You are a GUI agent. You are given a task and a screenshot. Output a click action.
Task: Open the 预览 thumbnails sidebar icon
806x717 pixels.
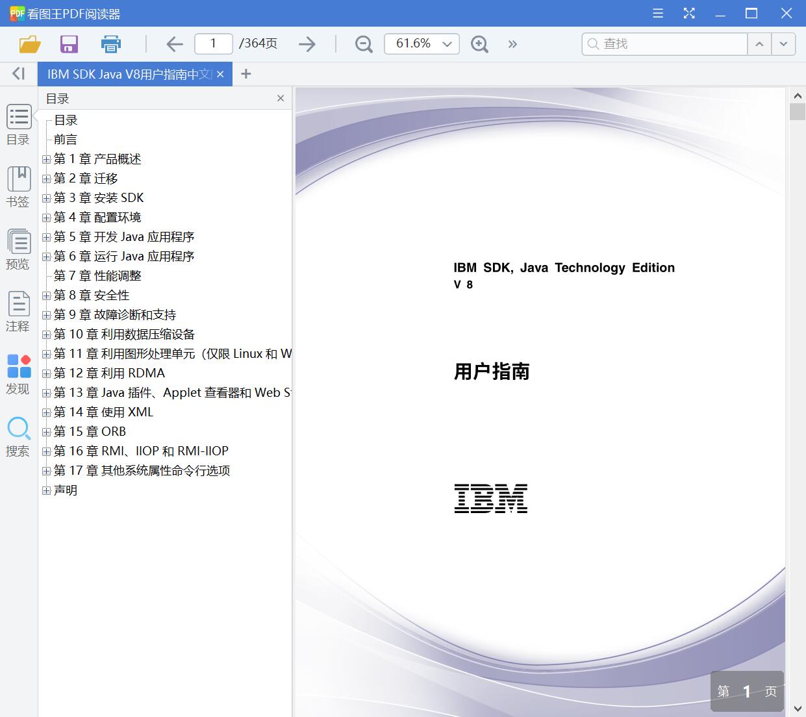pyautogui.click(x=18, y=249)
